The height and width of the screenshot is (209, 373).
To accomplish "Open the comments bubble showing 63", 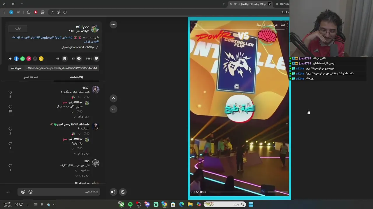I will click(79, 59).
